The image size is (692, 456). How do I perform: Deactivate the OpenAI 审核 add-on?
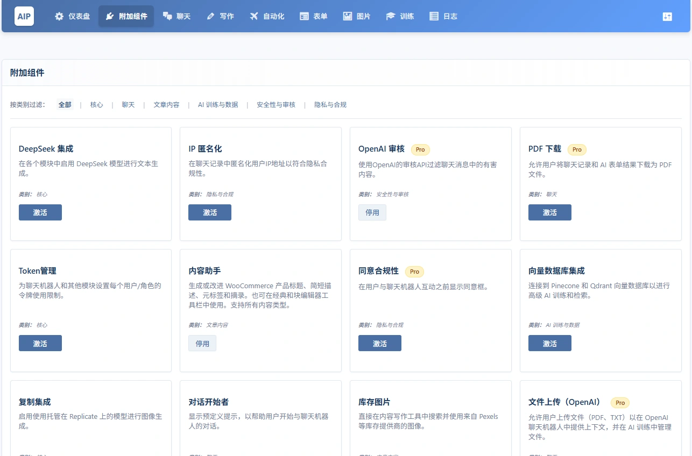pos(372,212)
